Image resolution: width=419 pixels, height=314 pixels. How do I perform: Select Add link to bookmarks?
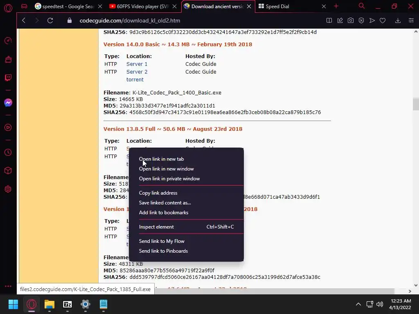click(x=186, y=213)
